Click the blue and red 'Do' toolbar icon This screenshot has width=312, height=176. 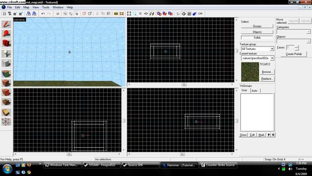tap(159, 14)
